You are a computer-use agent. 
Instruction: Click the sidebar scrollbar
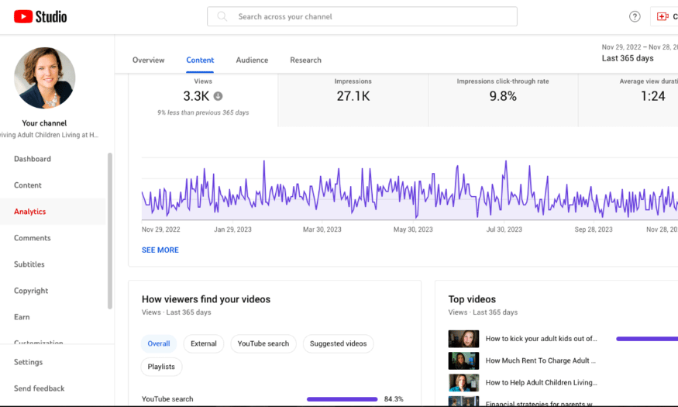[x=110, y=230]
